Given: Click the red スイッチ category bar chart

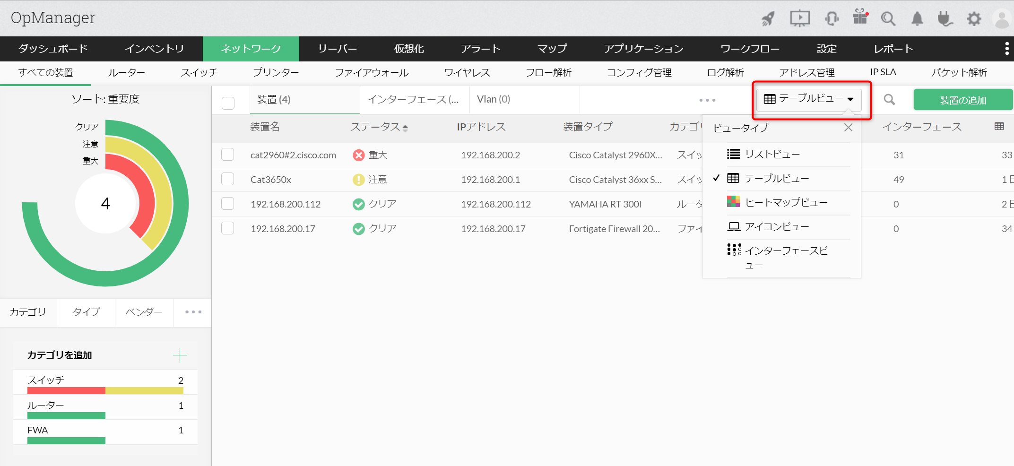Looking at the screenshot, I should tap(66, 391).
